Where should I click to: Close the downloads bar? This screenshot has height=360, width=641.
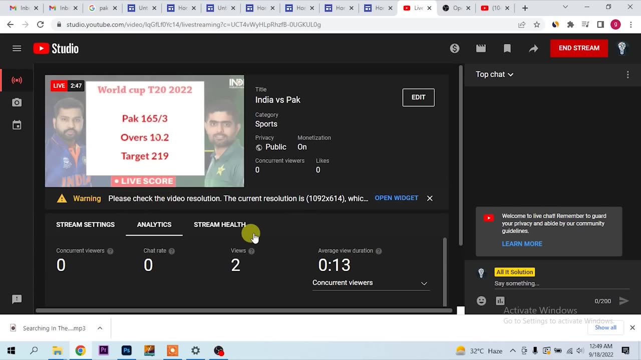632,327
